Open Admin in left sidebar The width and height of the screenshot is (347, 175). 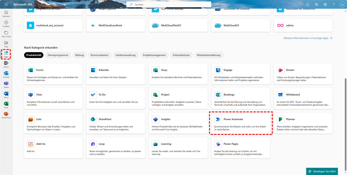pos(6,64)
